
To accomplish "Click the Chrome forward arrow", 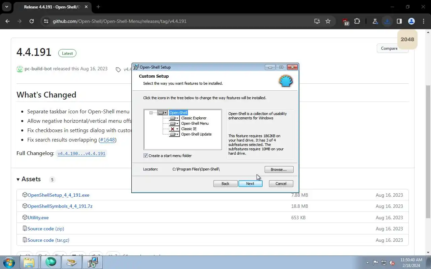I will click(x=20, y=21).
